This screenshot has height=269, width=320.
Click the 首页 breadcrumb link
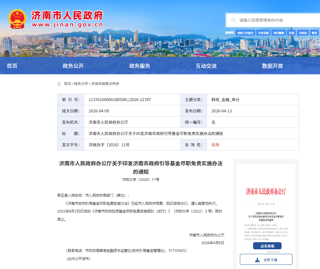click(67, 84)
